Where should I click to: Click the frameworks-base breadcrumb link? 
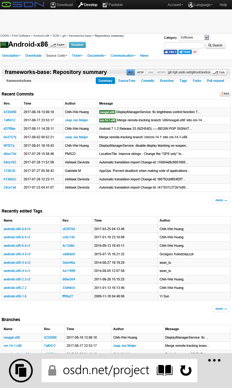click(80, 36)
